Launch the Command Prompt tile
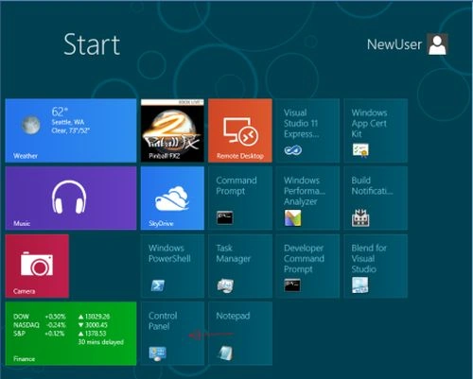This screenshot has width=473, height=379. point(240,198)
